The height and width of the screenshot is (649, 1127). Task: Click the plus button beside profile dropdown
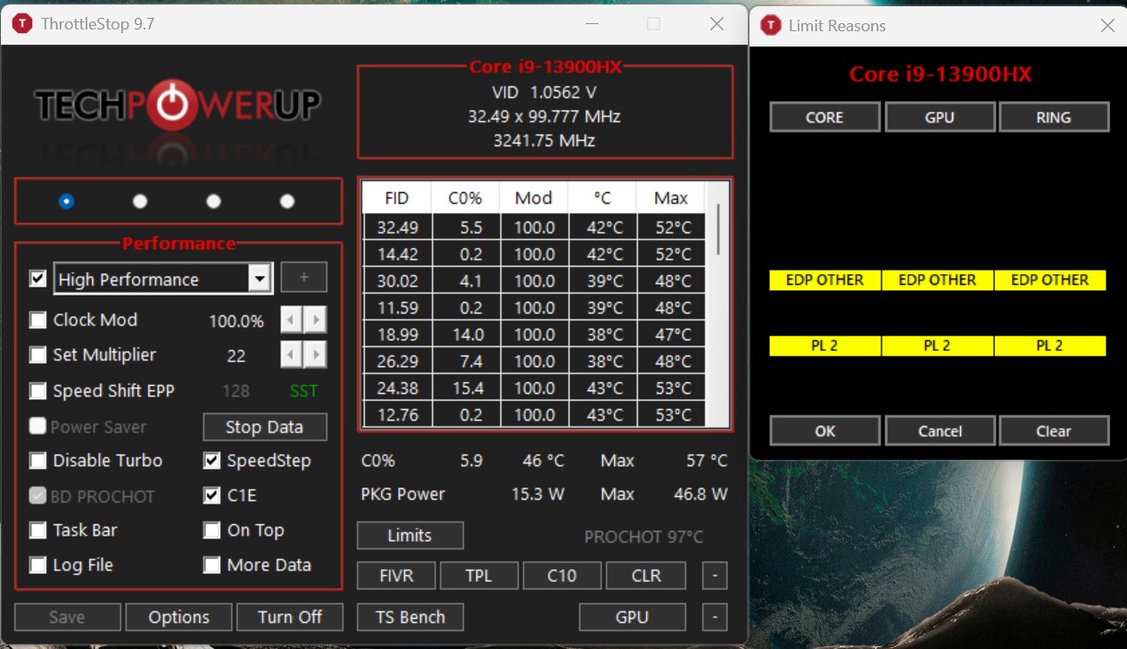(304, 278)
